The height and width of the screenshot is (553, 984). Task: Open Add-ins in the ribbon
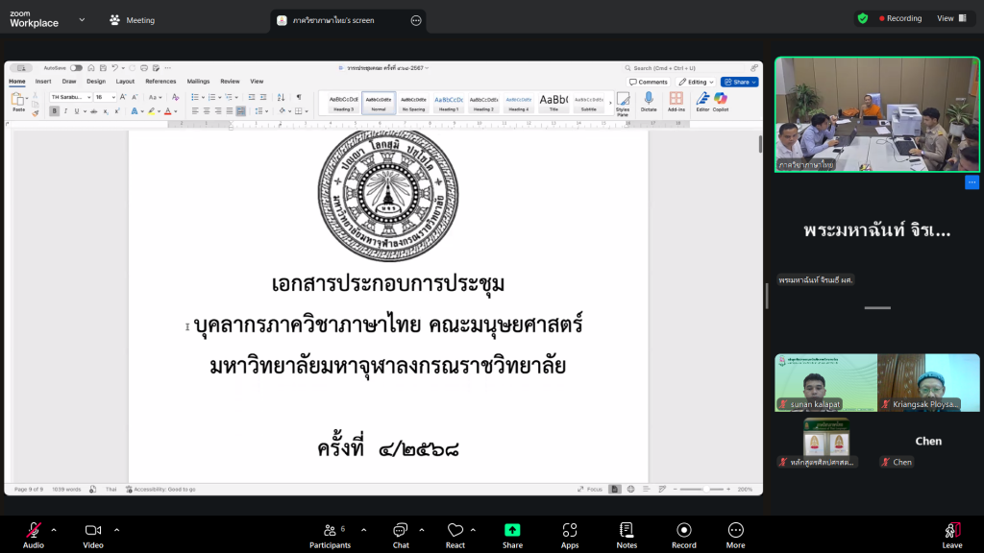pos(676,102)
